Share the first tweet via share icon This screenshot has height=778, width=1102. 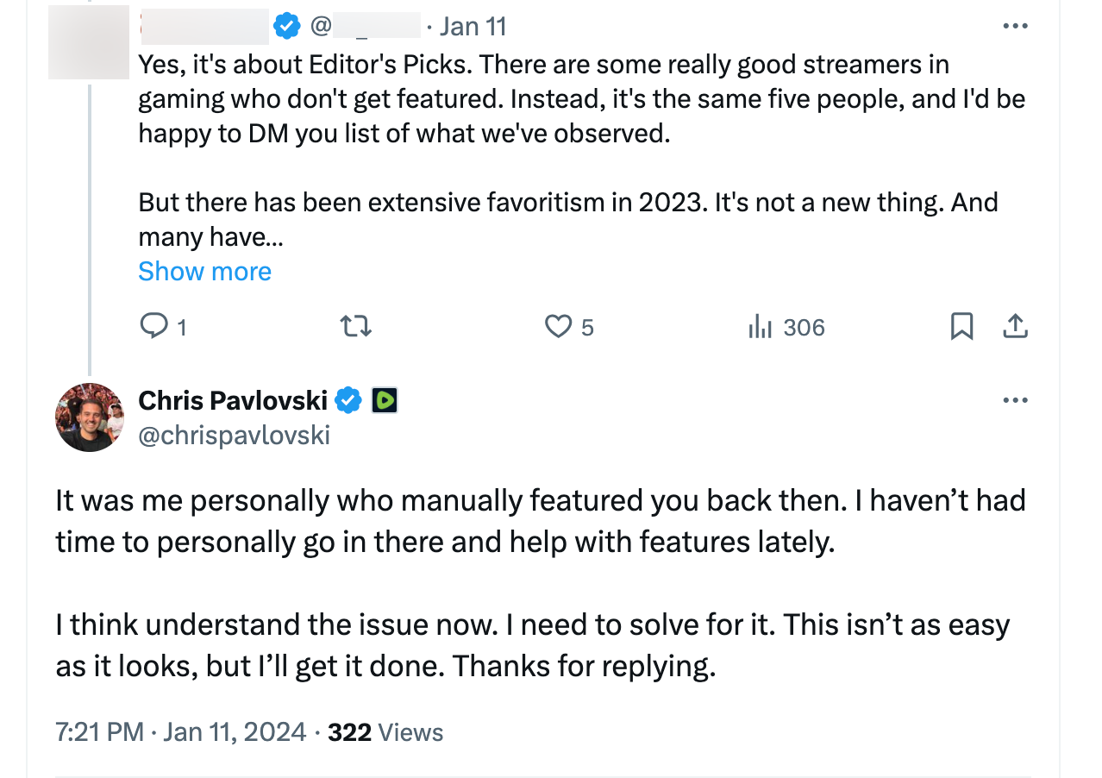click(x=1015, y=326)
